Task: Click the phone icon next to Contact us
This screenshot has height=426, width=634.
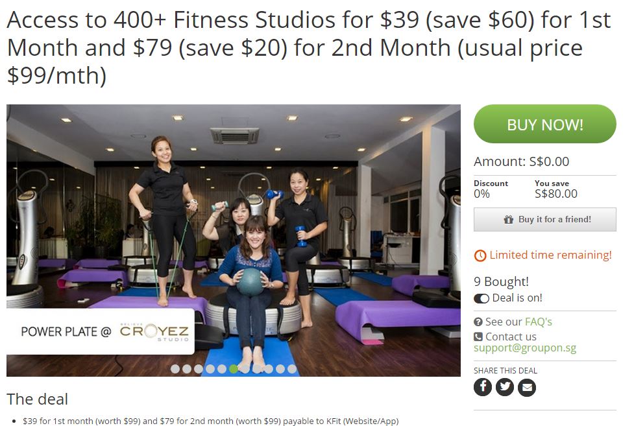Action: [x=478, y=337]
